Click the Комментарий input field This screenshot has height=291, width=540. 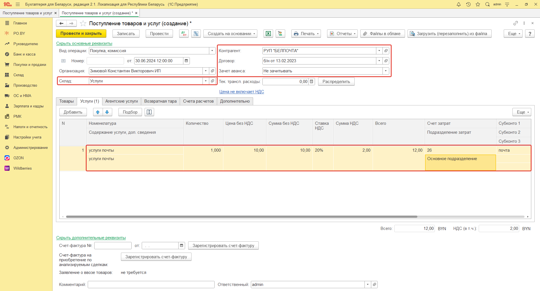tap(151, 285)
